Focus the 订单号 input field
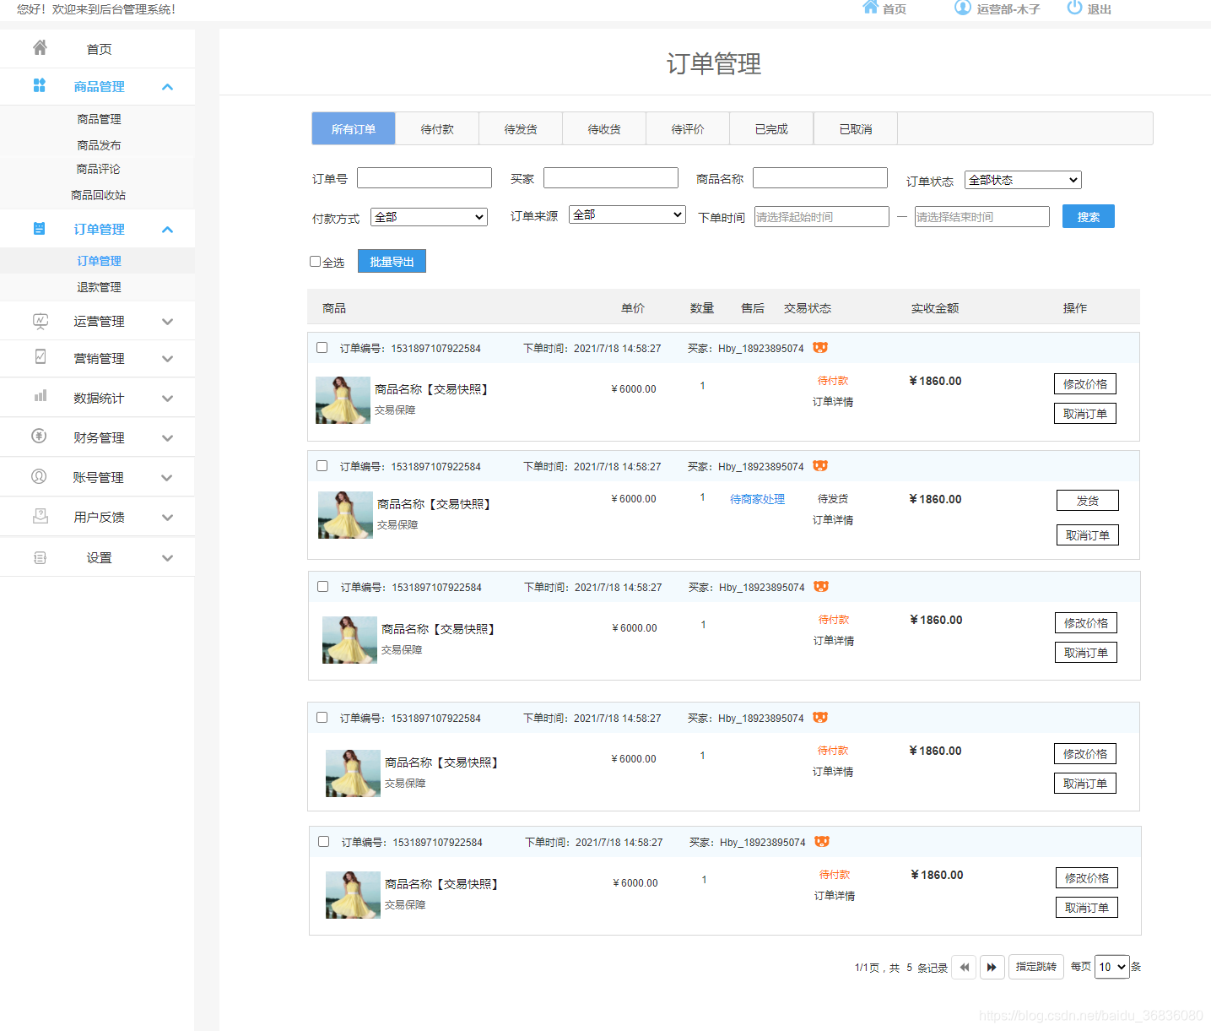1211x1031 pixels. [x=424, y=177]
